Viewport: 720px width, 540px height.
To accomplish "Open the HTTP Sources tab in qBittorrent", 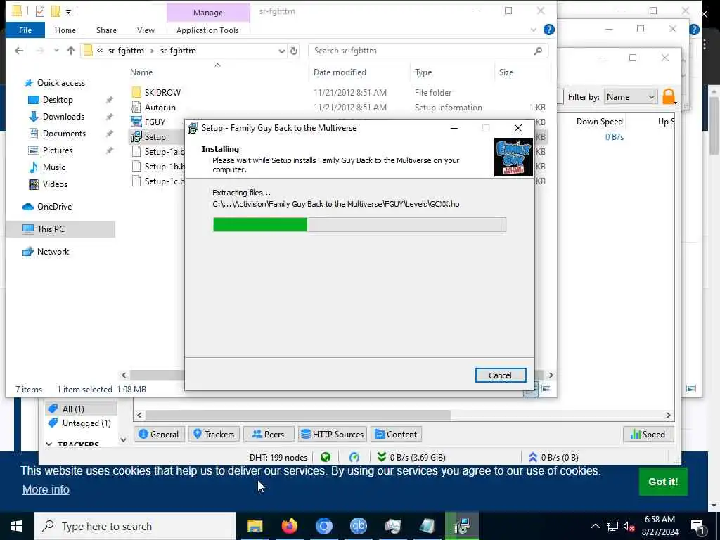I will (x=333, y=434).
